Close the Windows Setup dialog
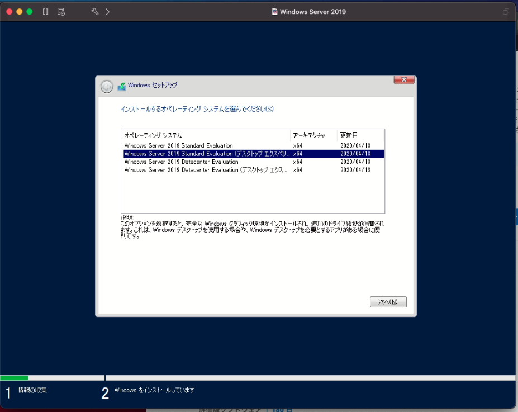This screenshot has height=412, width=518. click(403, 79)
